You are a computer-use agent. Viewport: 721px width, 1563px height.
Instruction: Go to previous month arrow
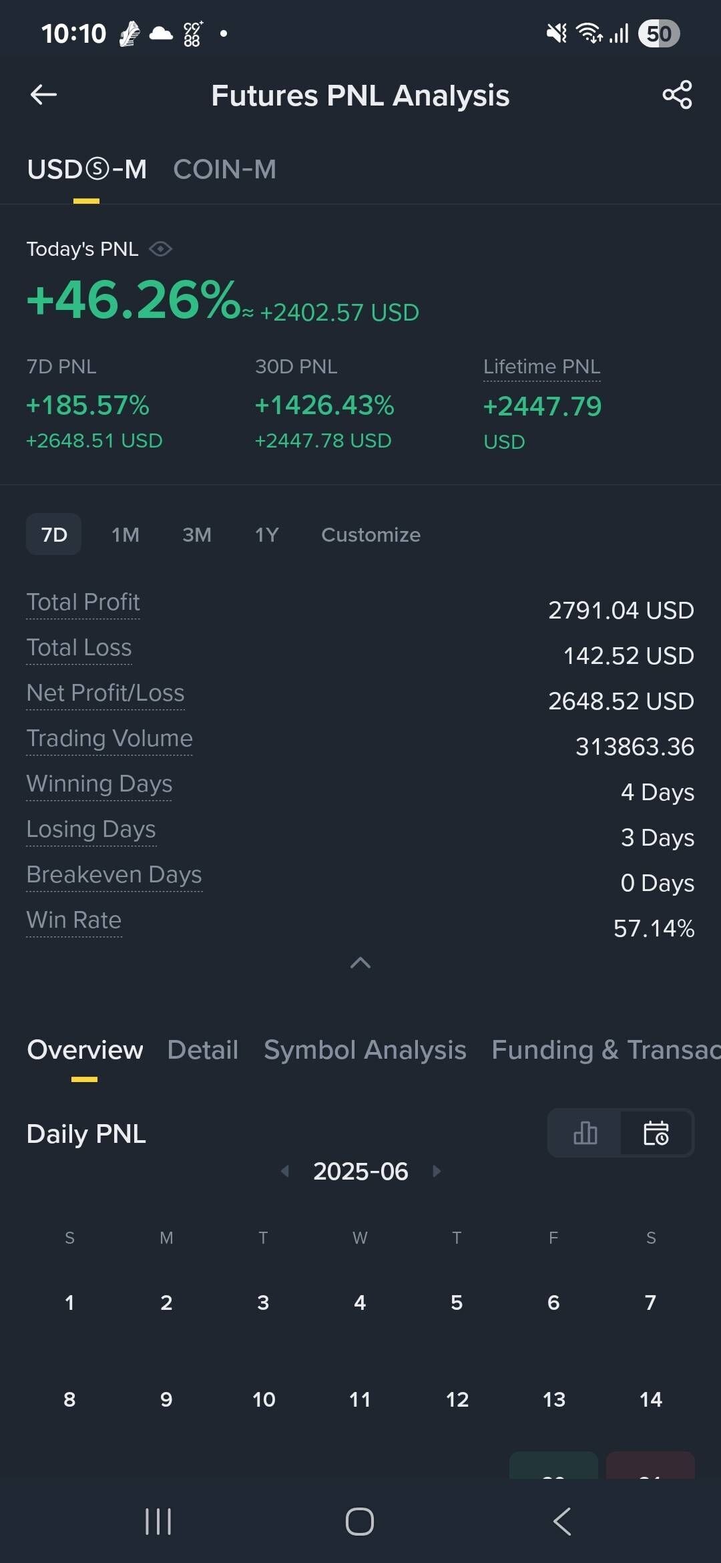[x=285, y=1171]
